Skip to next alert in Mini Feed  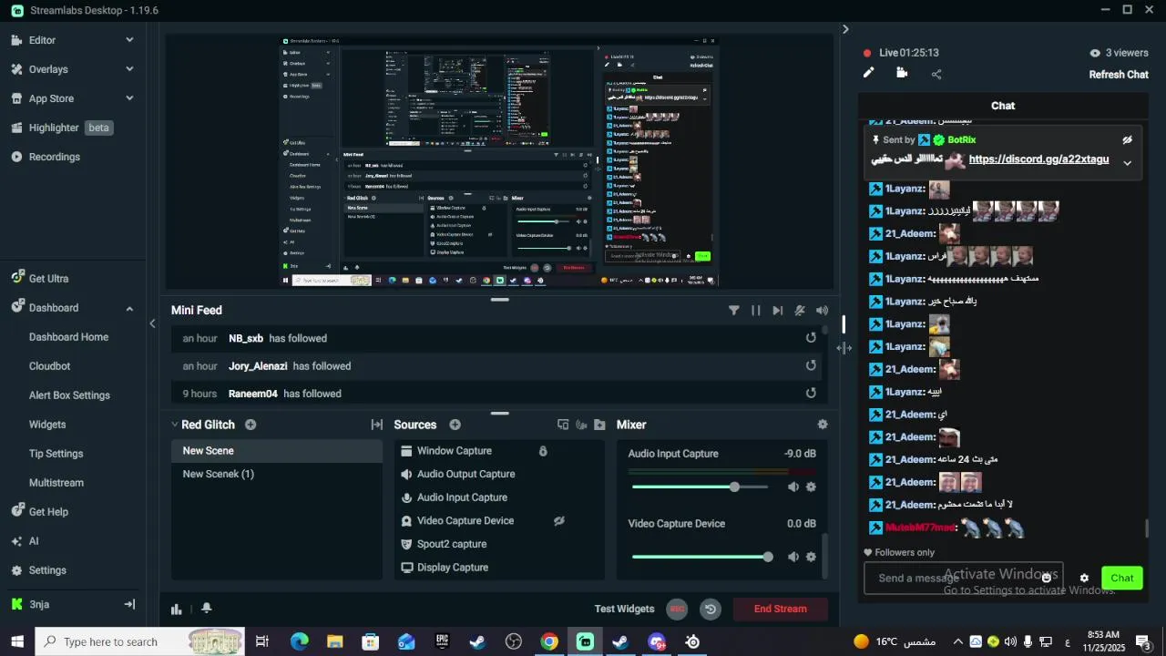pos(778,311)
